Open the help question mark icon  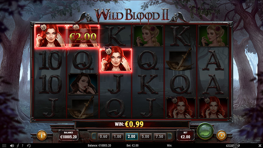[23, 146]
